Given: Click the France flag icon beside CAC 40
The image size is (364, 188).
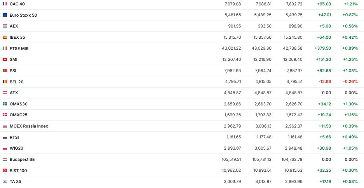Looking at the screenshot, I should (x=5, y=4).
